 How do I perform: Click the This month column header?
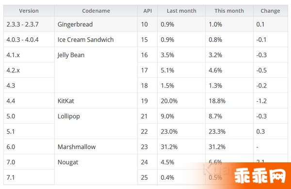[229, 11]
